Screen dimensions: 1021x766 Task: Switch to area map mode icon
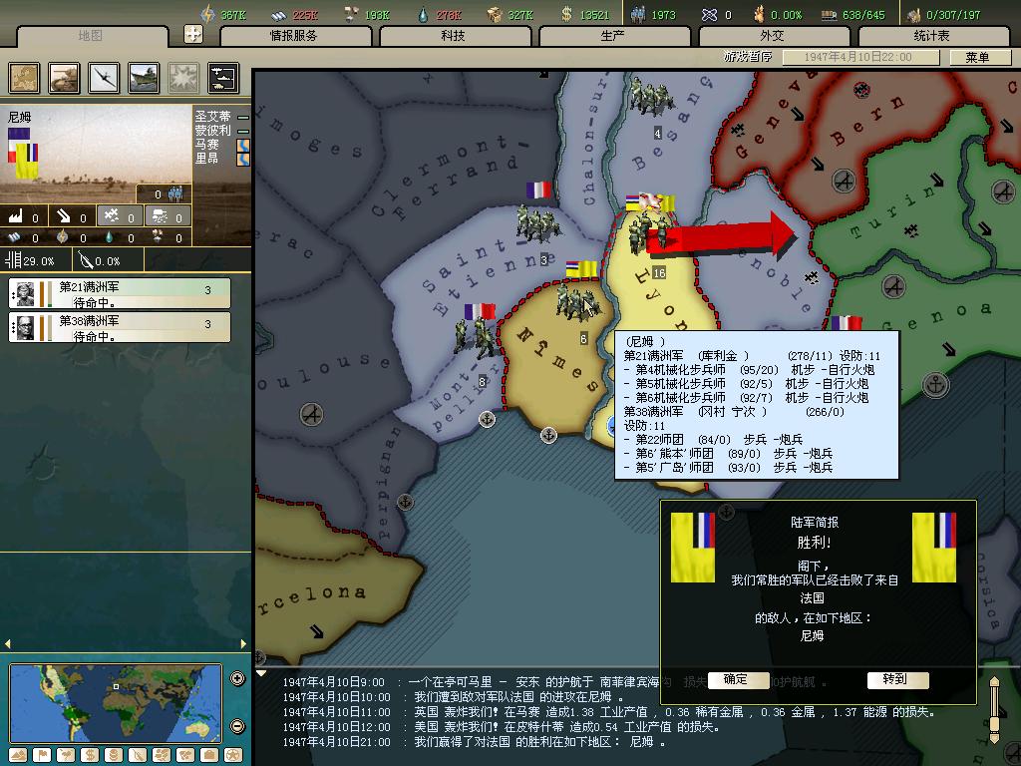185,755
